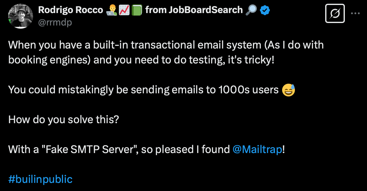Click the technologist emoji in the name
The width and height of the screenshot is (367, 191).
(111, 10)
